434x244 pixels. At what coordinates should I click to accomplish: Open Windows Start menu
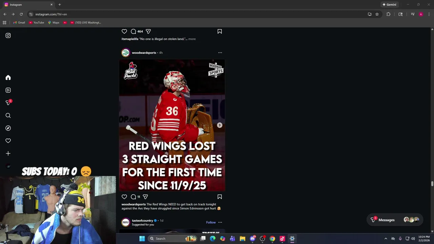pyautogui.click(x=142, y=239)
